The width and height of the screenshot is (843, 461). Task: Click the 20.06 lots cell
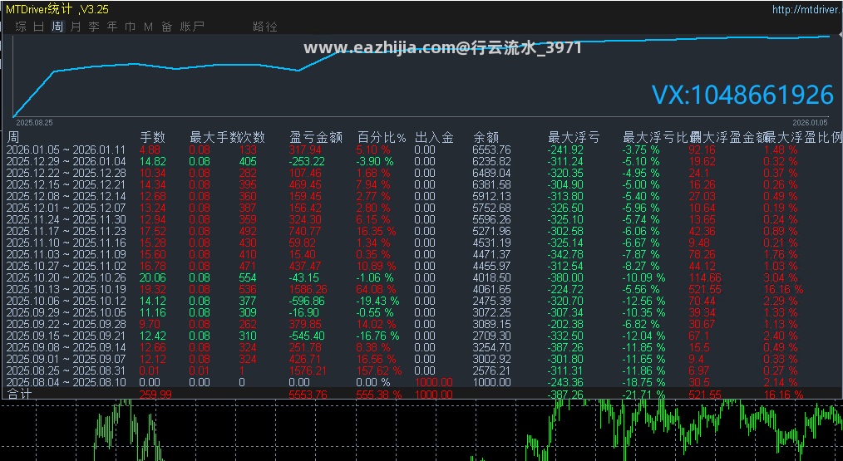(x=153, y=277)
